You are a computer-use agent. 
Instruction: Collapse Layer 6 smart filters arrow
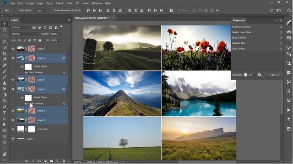(67, 58)
